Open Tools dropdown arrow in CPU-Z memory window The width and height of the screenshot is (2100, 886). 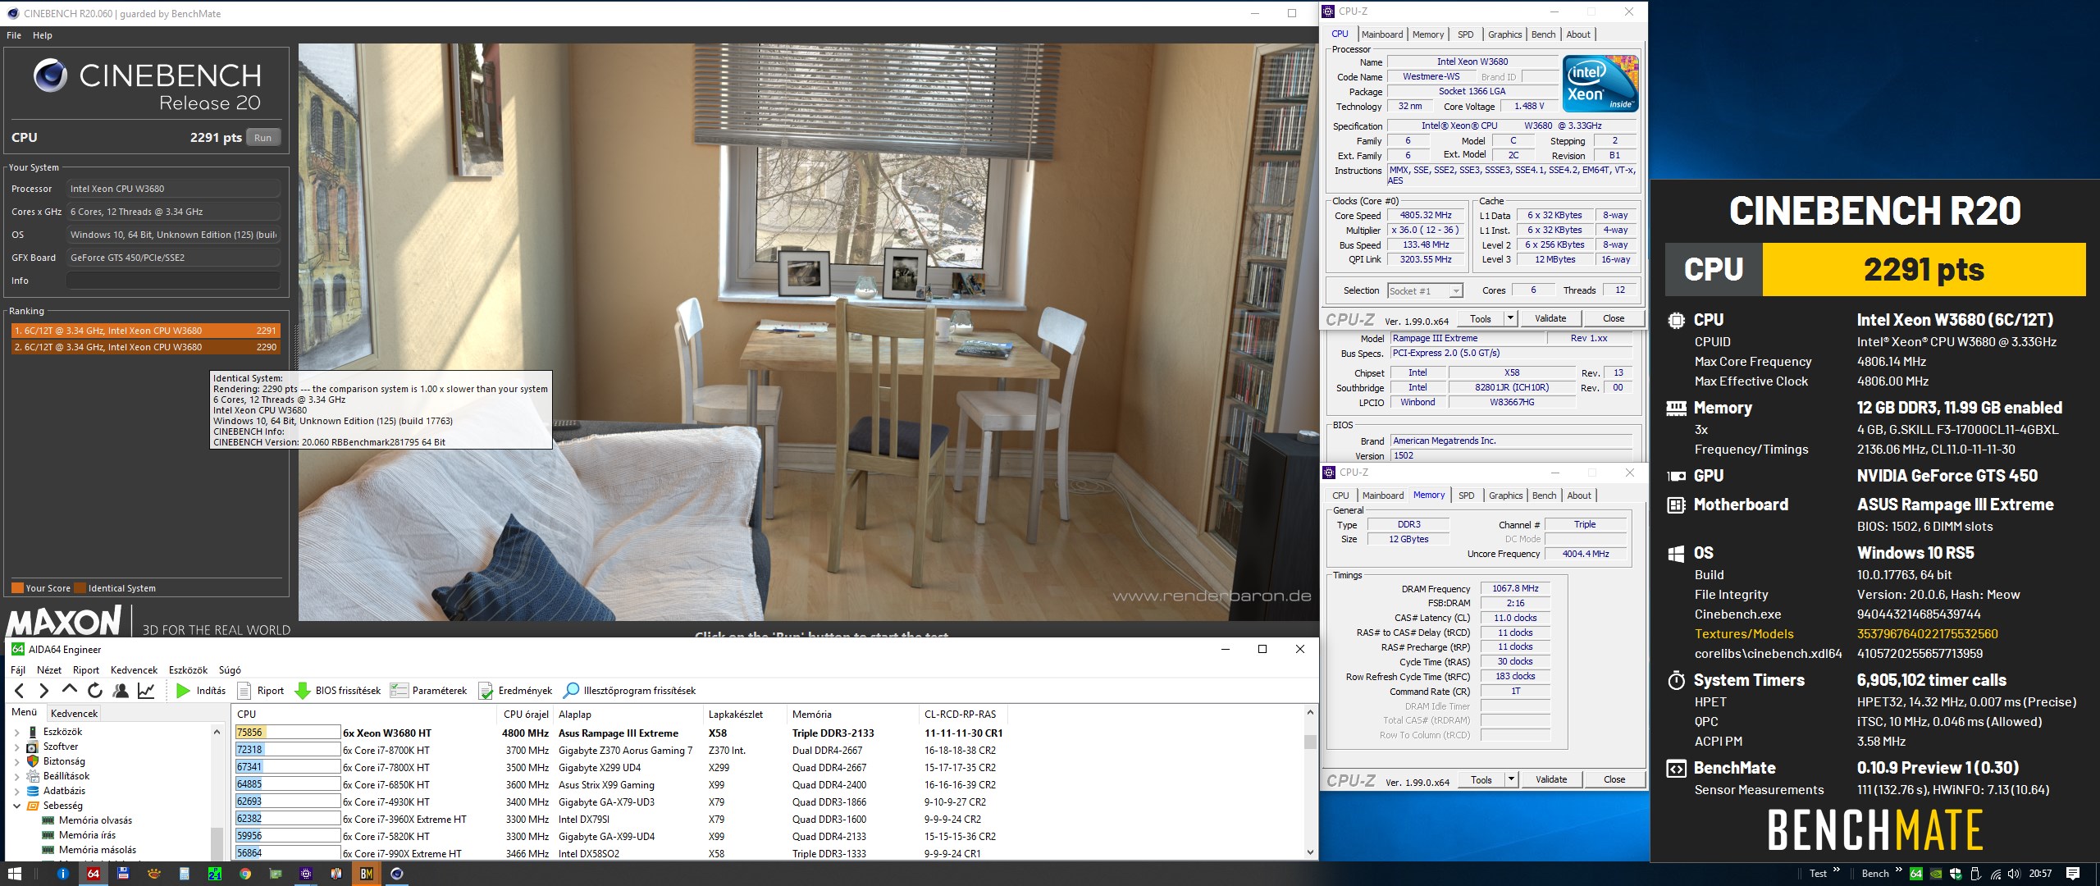coord(1511,779)
